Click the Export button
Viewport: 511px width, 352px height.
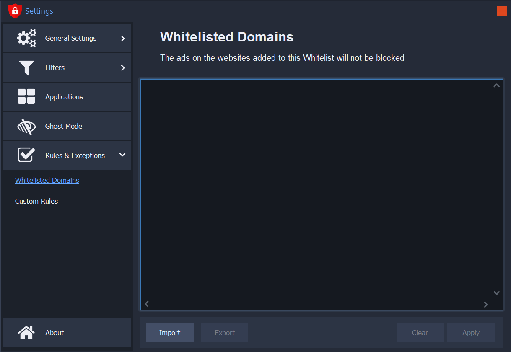(x=225, y=333)
